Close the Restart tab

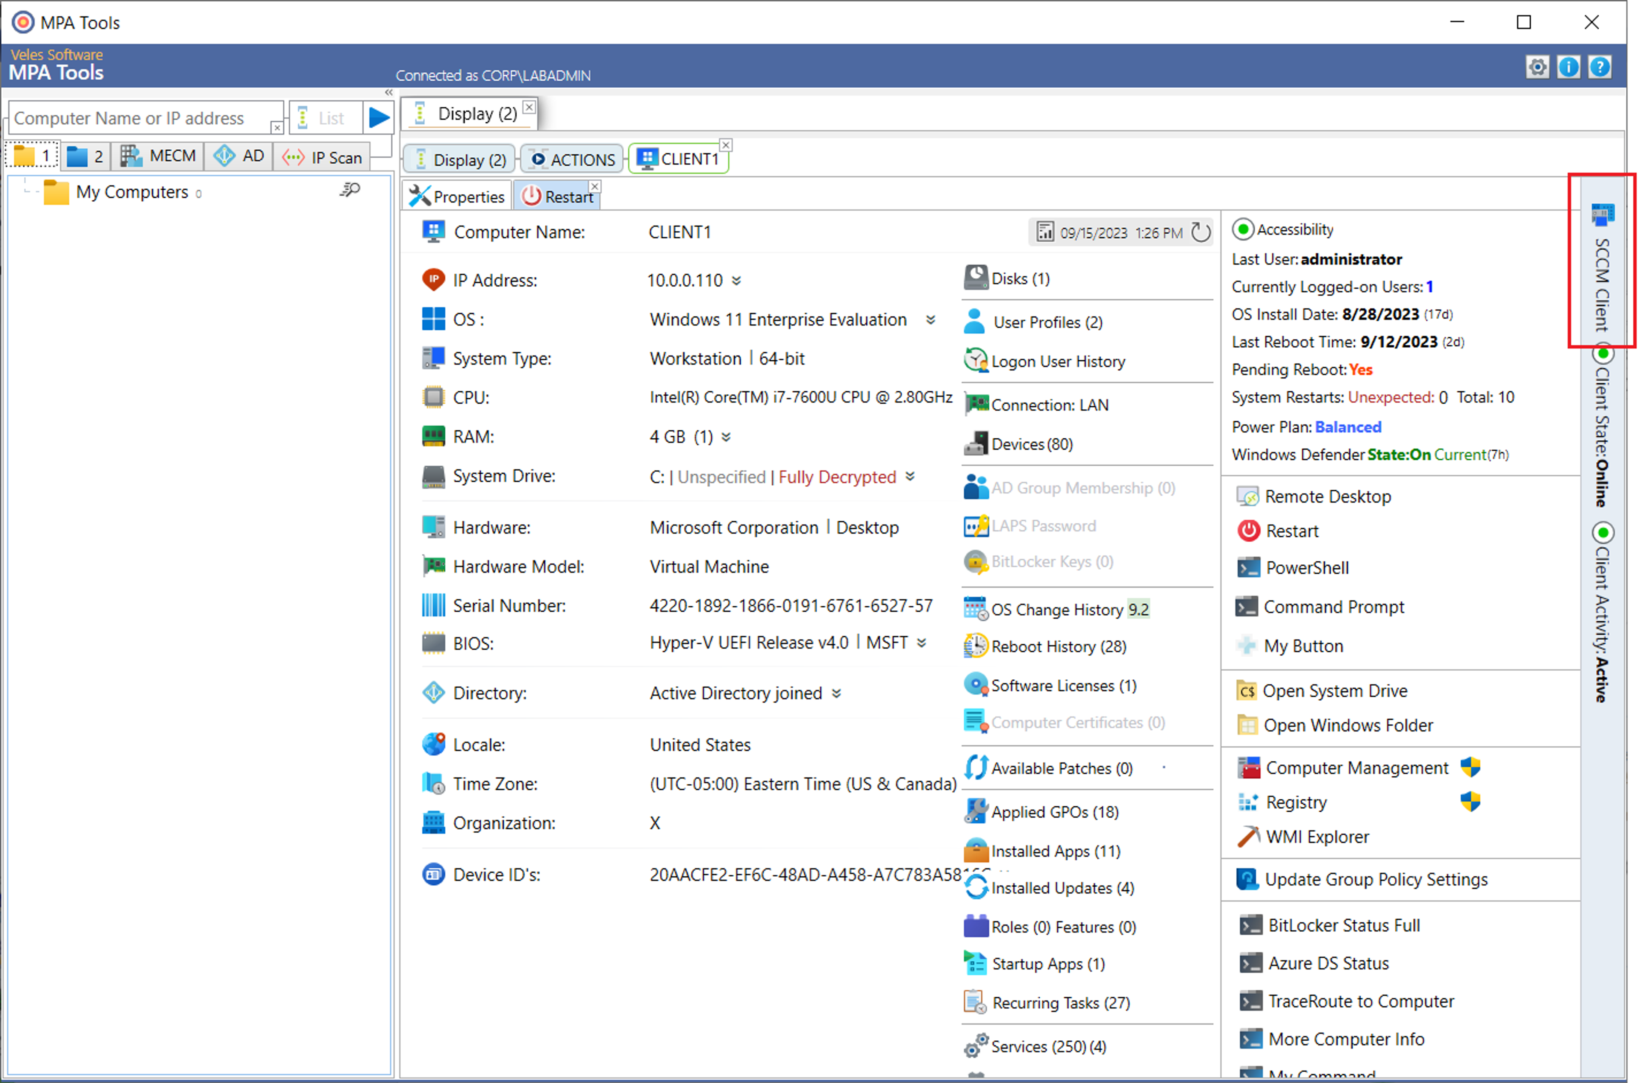(x=594, y=187)
